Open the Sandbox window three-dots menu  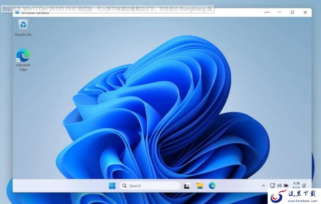click(267, 12)
